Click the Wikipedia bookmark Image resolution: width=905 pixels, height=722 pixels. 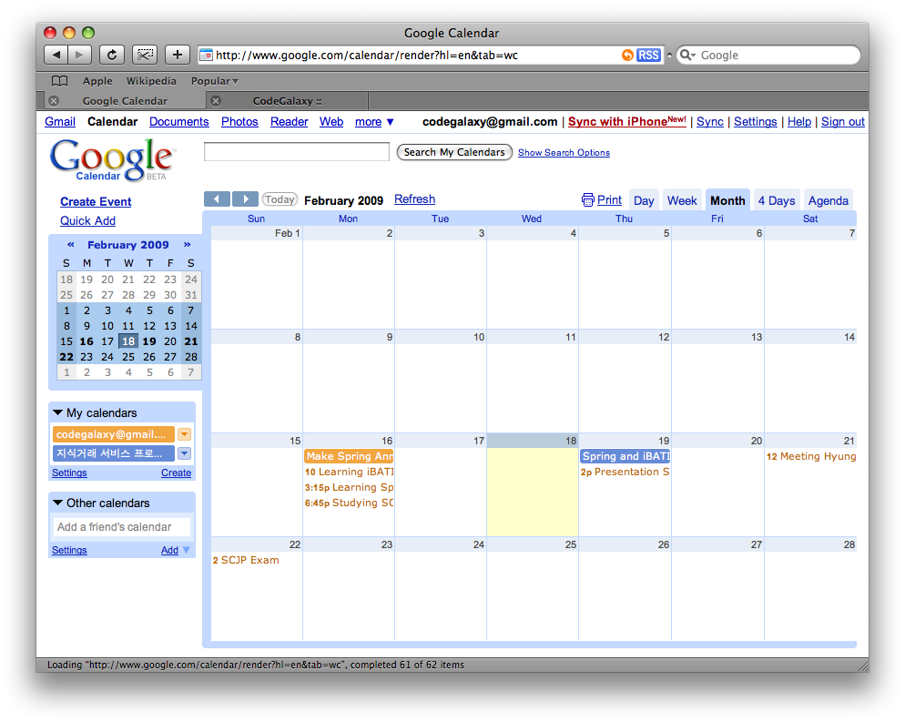(151, 81)
